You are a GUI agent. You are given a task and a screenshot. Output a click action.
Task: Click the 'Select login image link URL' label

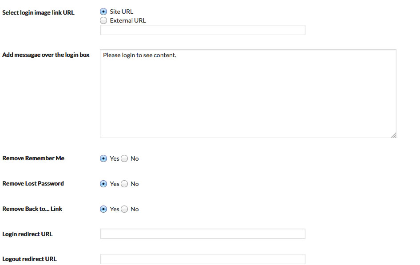pyautogui.click(x=38, y=12)
